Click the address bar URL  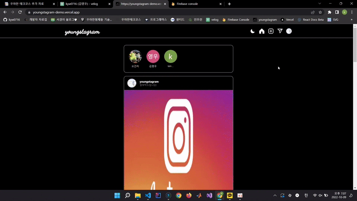point(56,13)
